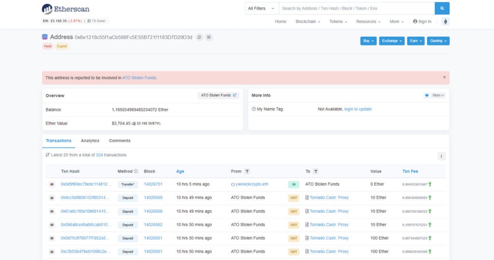The height and width of the screenshot is (260, 494).
Task: Expand the More menu in navbar
Action: 397,21
